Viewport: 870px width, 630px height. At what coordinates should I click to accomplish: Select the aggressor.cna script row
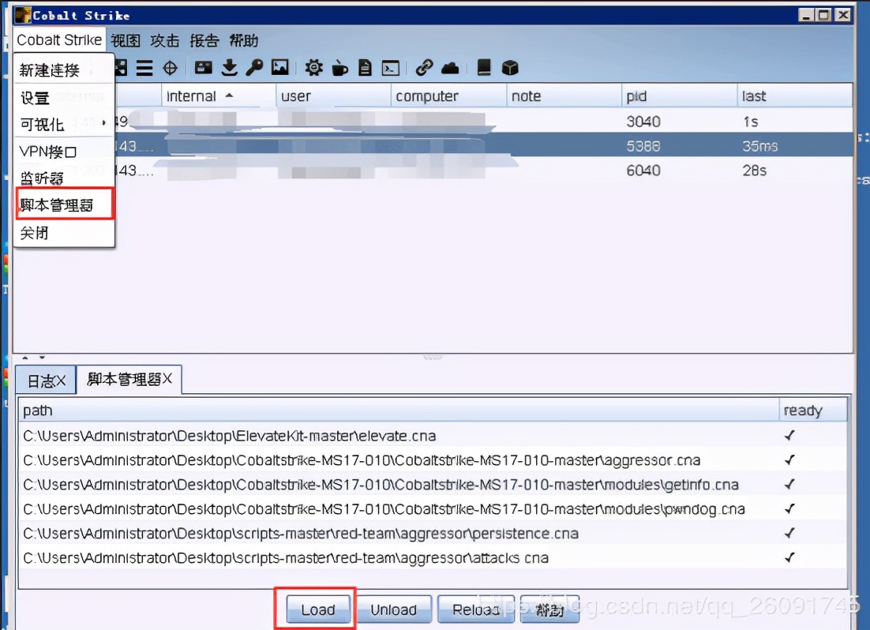click(x=433, y=460)
